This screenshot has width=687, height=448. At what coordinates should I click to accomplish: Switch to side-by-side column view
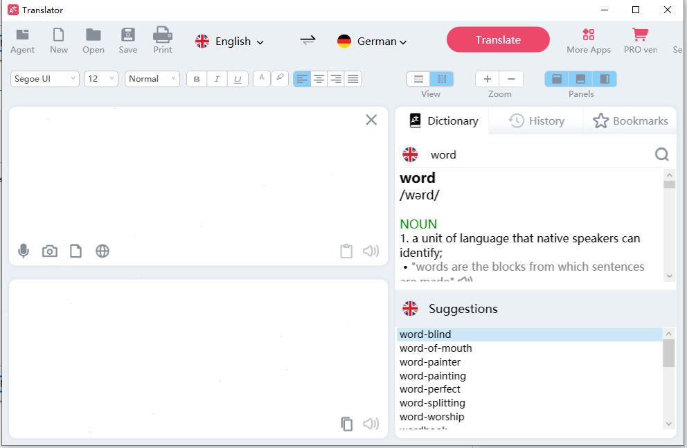coord(442,79)
